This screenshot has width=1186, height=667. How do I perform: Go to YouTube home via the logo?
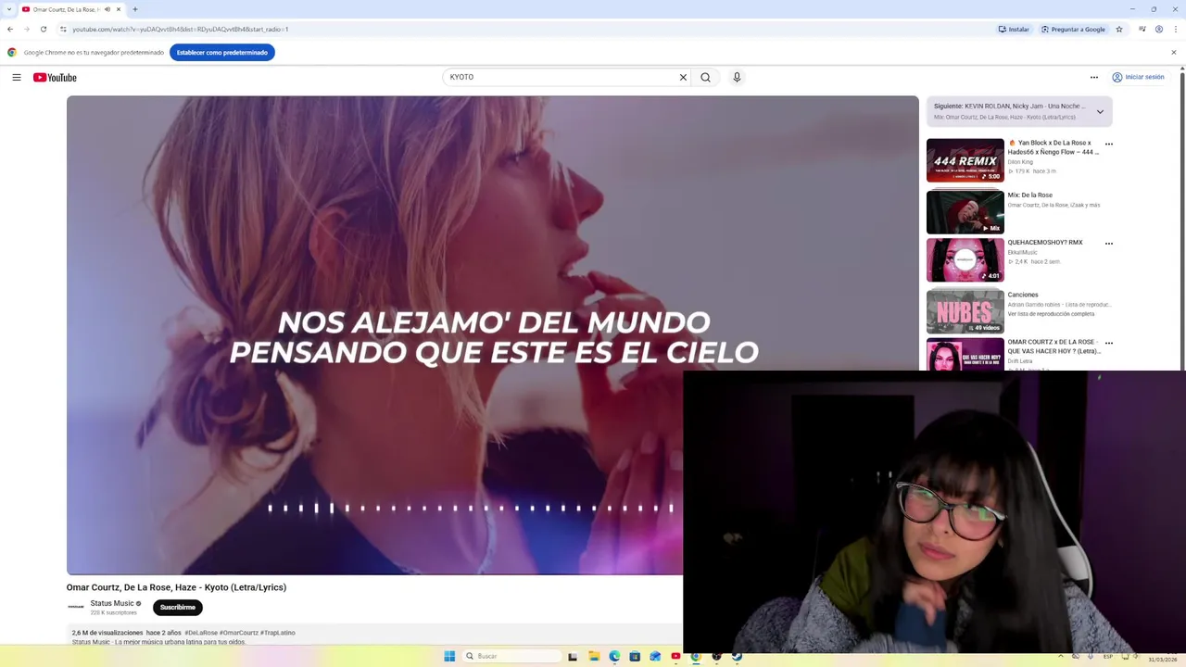point(55,78)
